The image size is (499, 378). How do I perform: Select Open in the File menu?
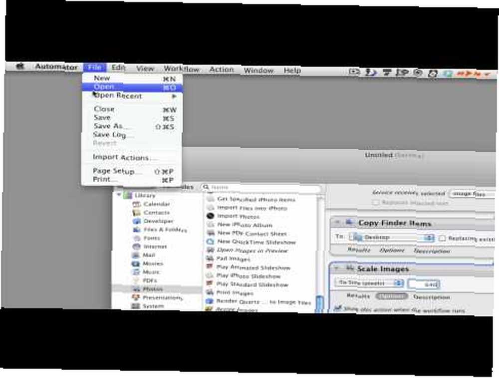(x=132, y=87)
